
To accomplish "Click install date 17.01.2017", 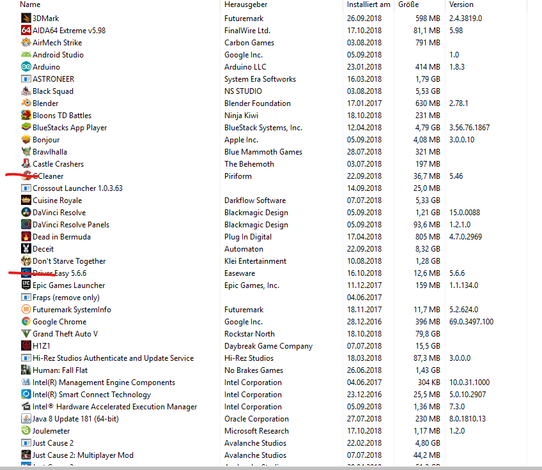I will point(364,103).
